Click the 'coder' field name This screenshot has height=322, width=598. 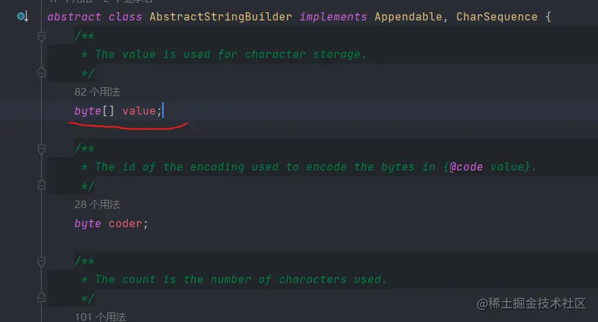(125, 223)
